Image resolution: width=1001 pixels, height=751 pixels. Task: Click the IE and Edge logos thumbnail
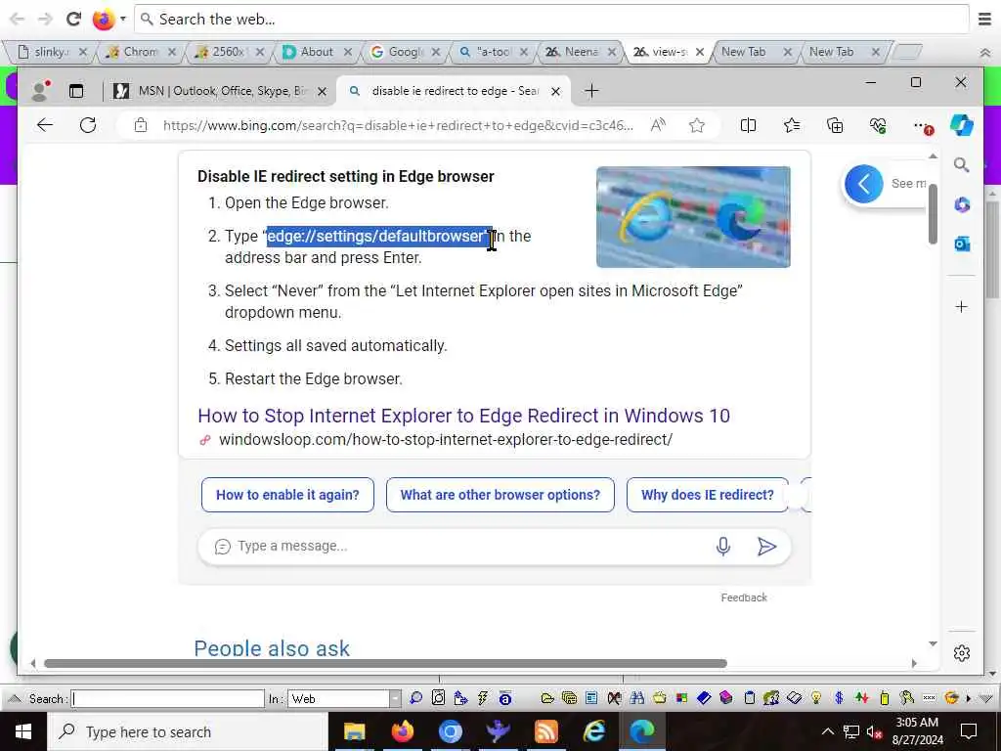693,217
